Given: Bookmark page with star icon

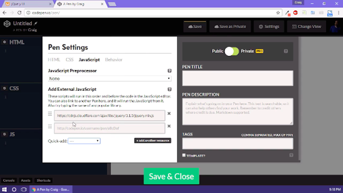Looking at the screenshot, I should (x=278, y=13).
